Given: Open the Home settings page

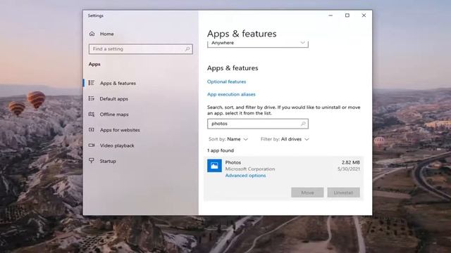Looking at the screenshot, I should [x=107, y=34].
